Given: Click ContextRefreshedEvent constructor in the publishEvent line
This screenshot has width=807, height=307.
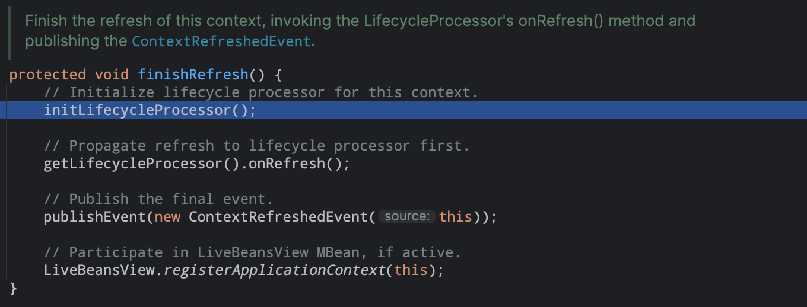Looking at the screenshot, I should pyautogui.click(x=279, y=217).
